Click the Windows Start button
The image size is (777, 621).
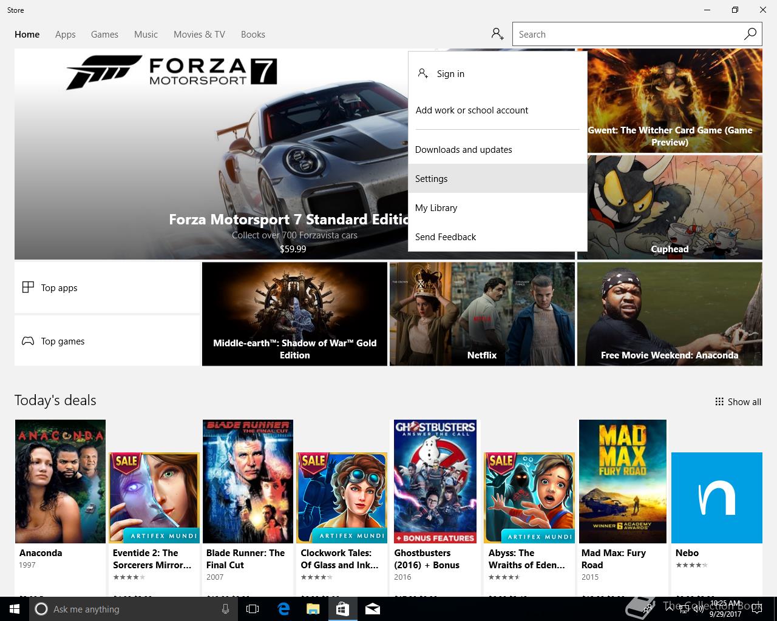[x=14, y=609]
